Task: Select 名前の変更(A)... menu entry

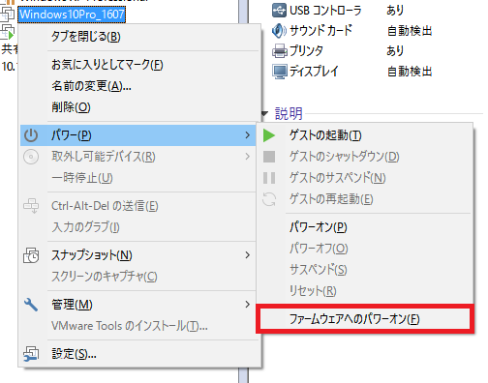Action: (x=91, y=86)
